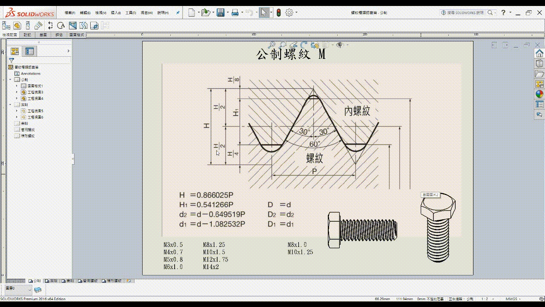
Task: Click the SOLIDWORKS Resources home icon
Action: (539, 53)
